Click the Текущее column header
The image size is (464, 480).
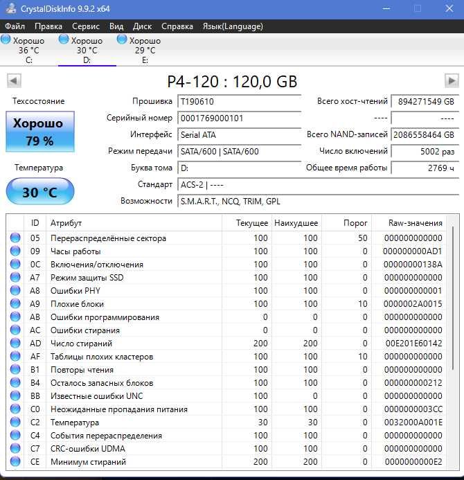[x=247, y=223]
